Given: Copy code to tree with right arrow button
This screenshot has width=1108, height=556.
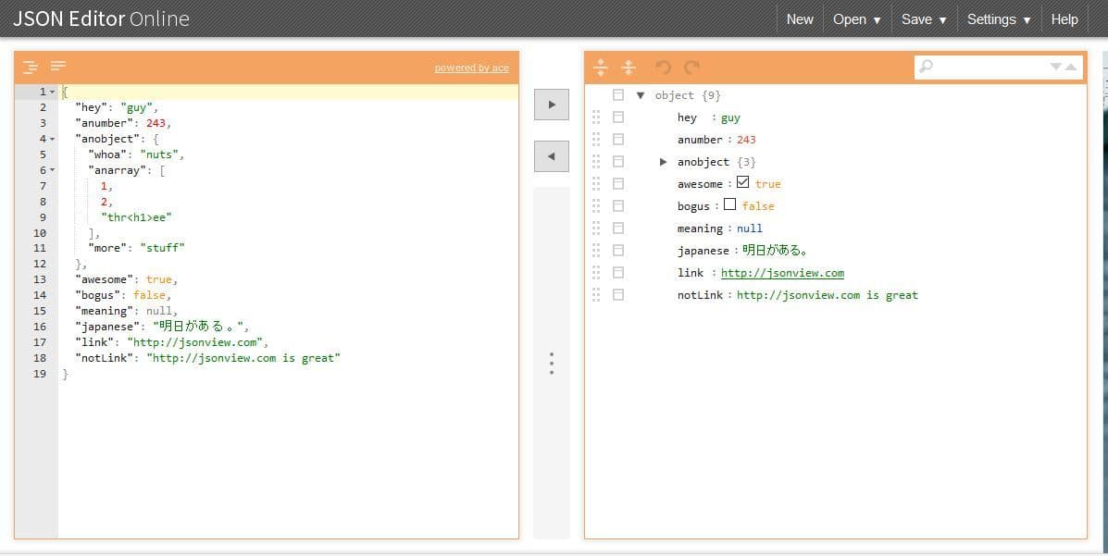Looking at the screenshot, I should 552,105.
